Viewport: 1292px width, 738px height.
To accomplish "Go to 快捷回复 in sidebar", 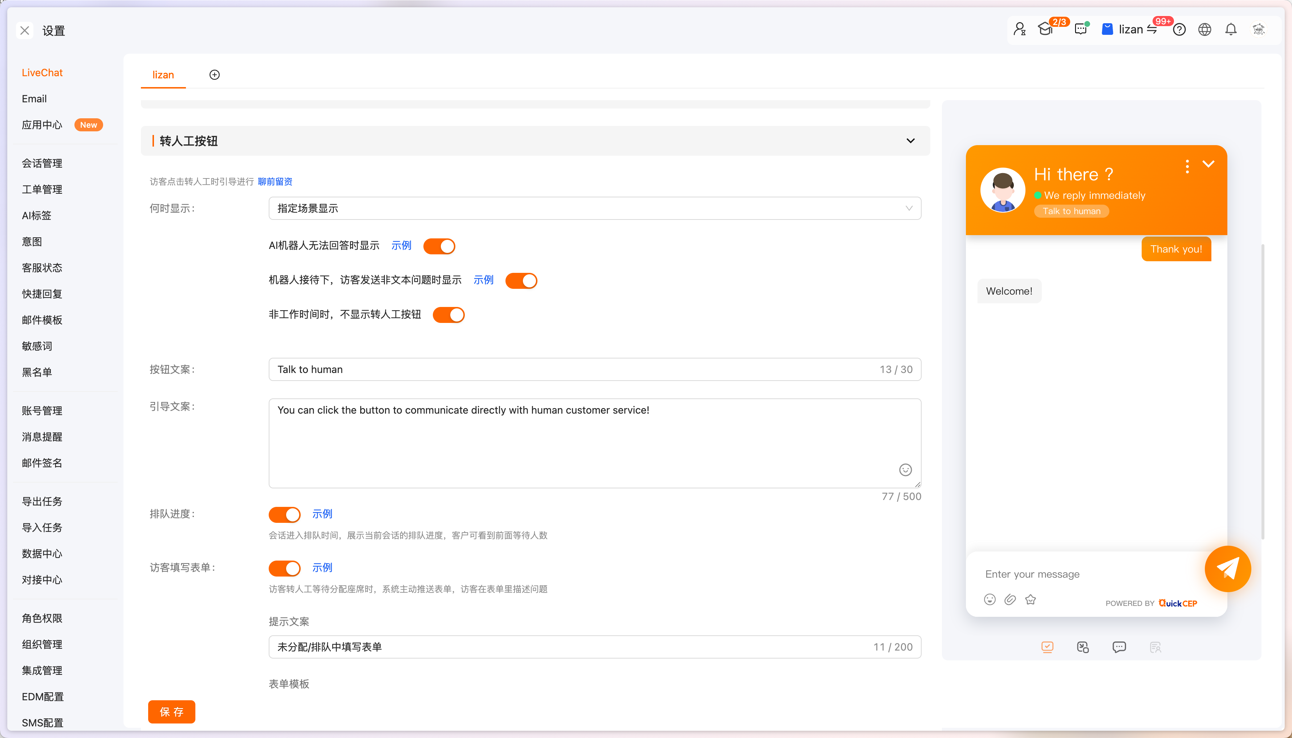I will click(42, 294).
